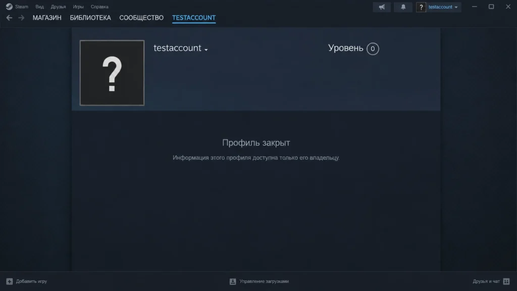Click the Профиль закрыт heading
This screenshot has height=291, width=517.
[256, 143]
